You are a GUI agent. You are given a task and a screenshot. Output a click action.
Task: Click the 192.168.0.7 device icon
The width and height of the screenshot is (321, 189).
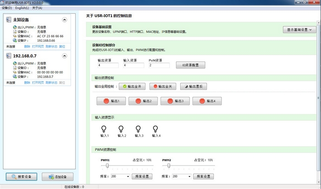9,56
